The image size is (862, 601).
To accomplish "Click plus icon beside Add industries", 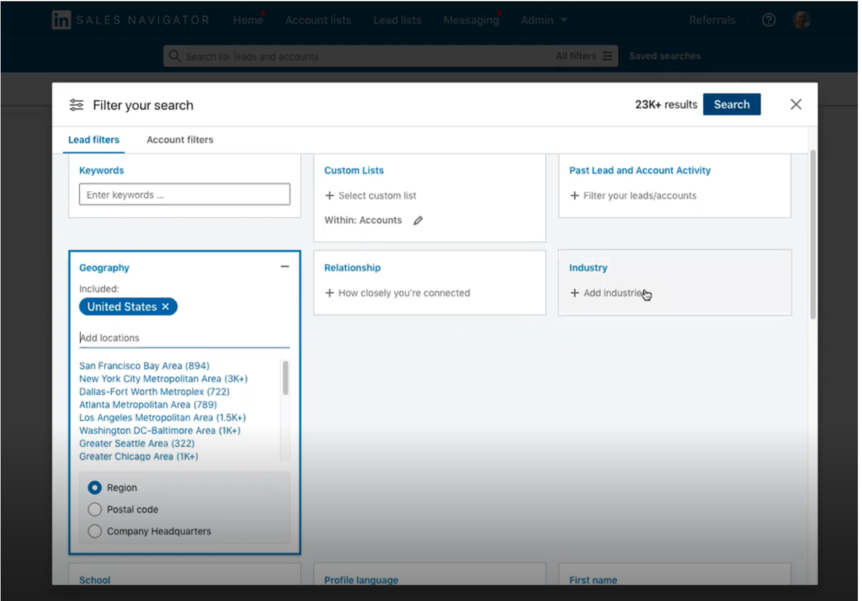I will pos(574,293).
